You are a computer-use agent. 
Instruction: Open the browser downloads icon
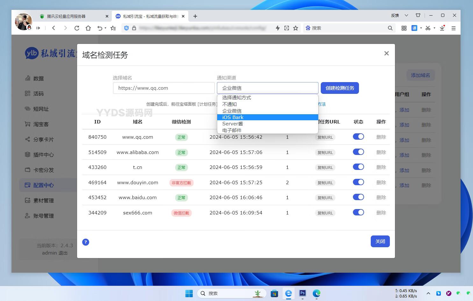pyautogui.click(x=442, y=28)
